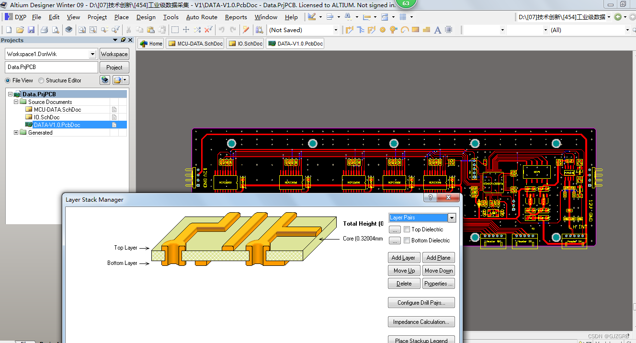Expand the Workspace1.DsnWrk dropdown

[x=93, y=54]
